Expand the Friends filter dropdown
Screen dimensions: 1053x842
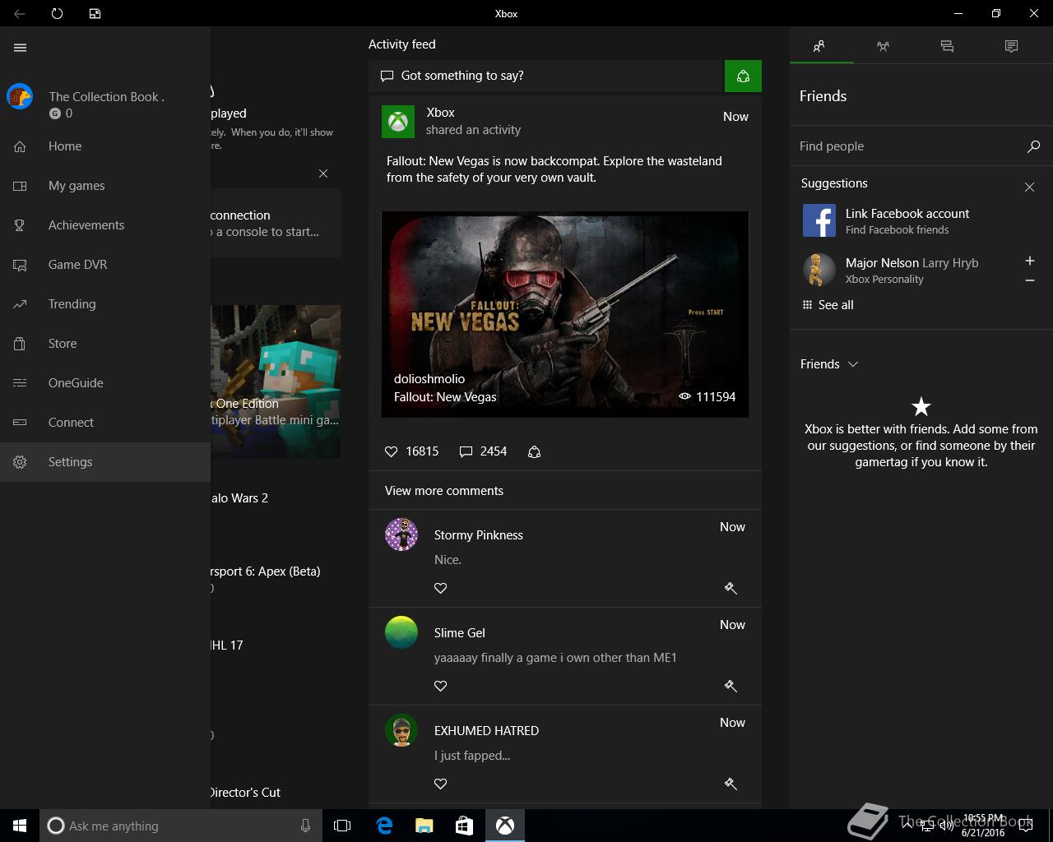click(x=829, y=364)
